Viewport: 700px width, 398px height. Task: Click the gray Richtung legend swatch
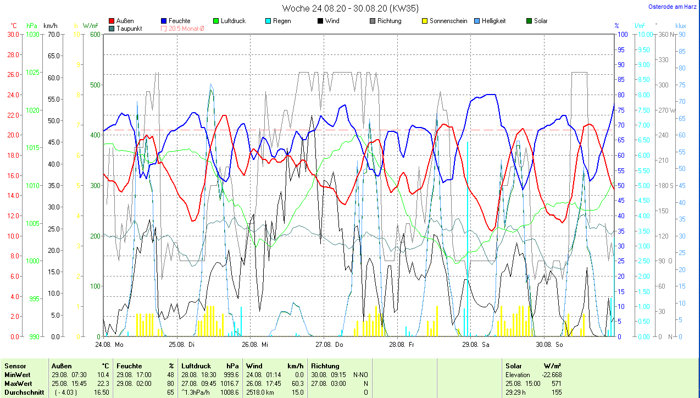(373, 21)
